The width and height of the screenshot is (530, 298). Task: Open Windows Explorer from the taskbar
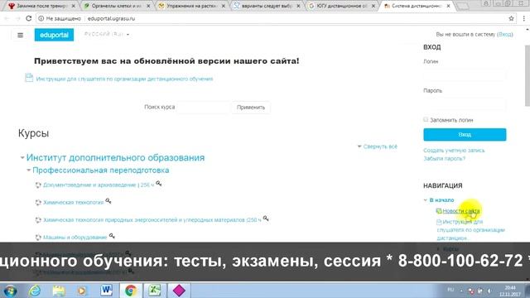[x=59, y=291]
